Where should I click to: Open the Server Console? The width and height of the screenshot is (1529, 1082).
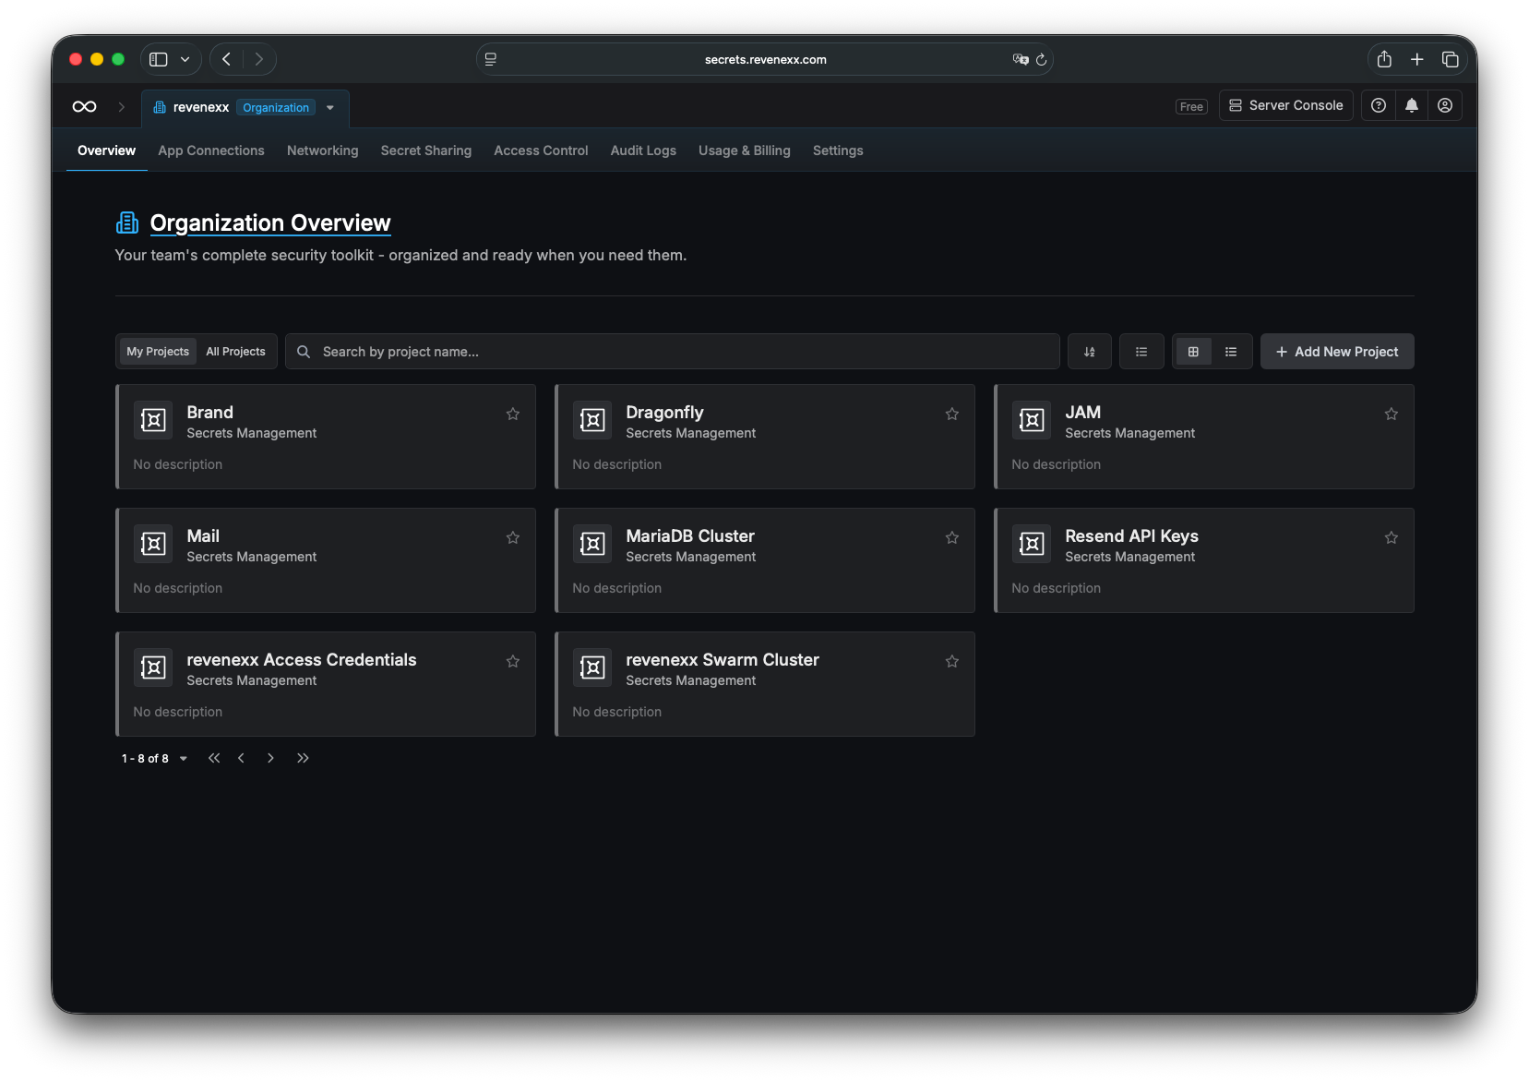pos(1286,105)
